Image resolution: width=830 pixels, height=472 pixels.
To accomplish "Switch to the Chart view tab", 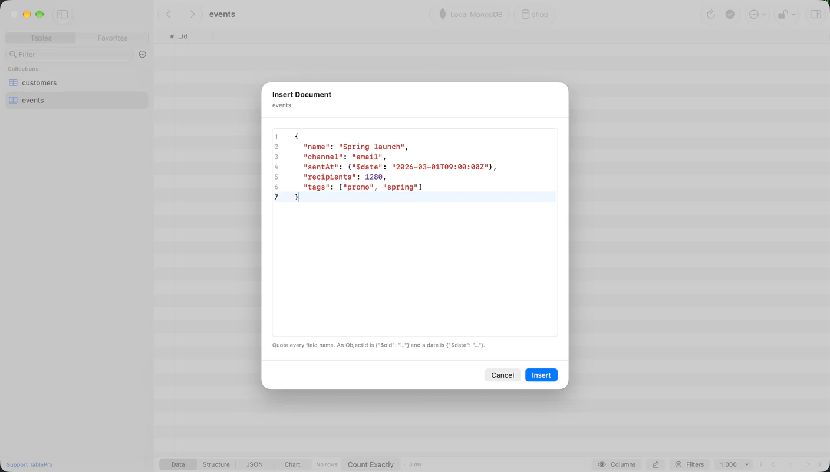I will click(x=292, y=464).
